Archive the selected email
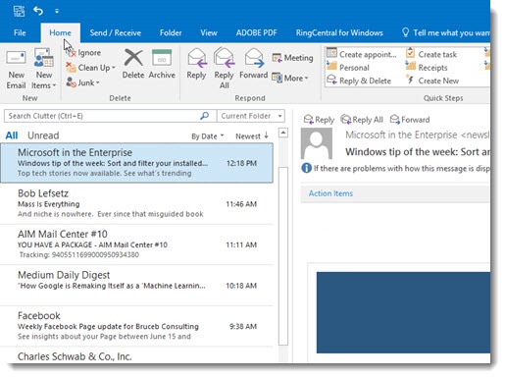The height and width of the screenshot is (378, 505). click(x=162, y=64)
